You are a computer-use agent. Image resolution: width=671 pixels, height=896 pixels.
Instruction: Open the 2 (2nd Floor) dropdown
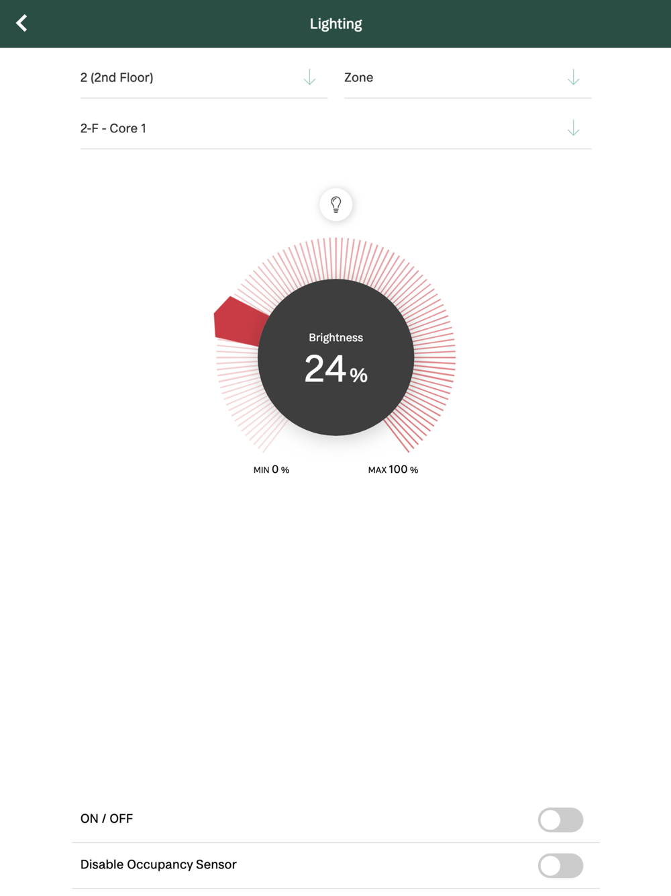(x=203, y=78)
